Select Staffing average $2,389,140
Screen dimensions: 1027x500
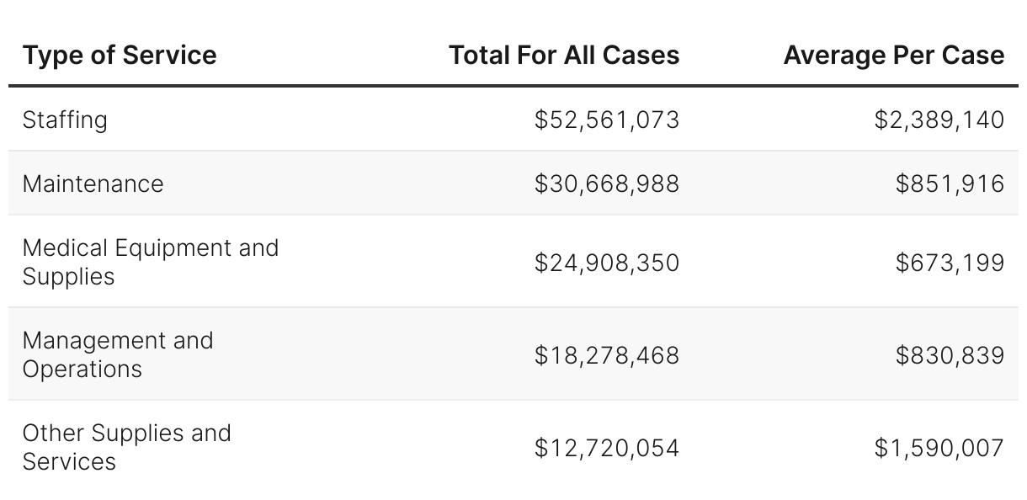pos(939,120)
